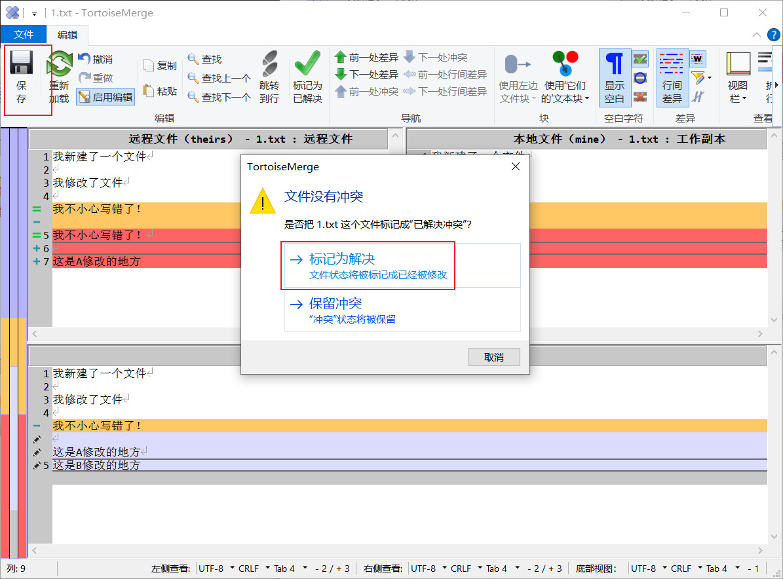
Task: Toggle ignore whitespace changes blue circle option
Action: [640, 78]
